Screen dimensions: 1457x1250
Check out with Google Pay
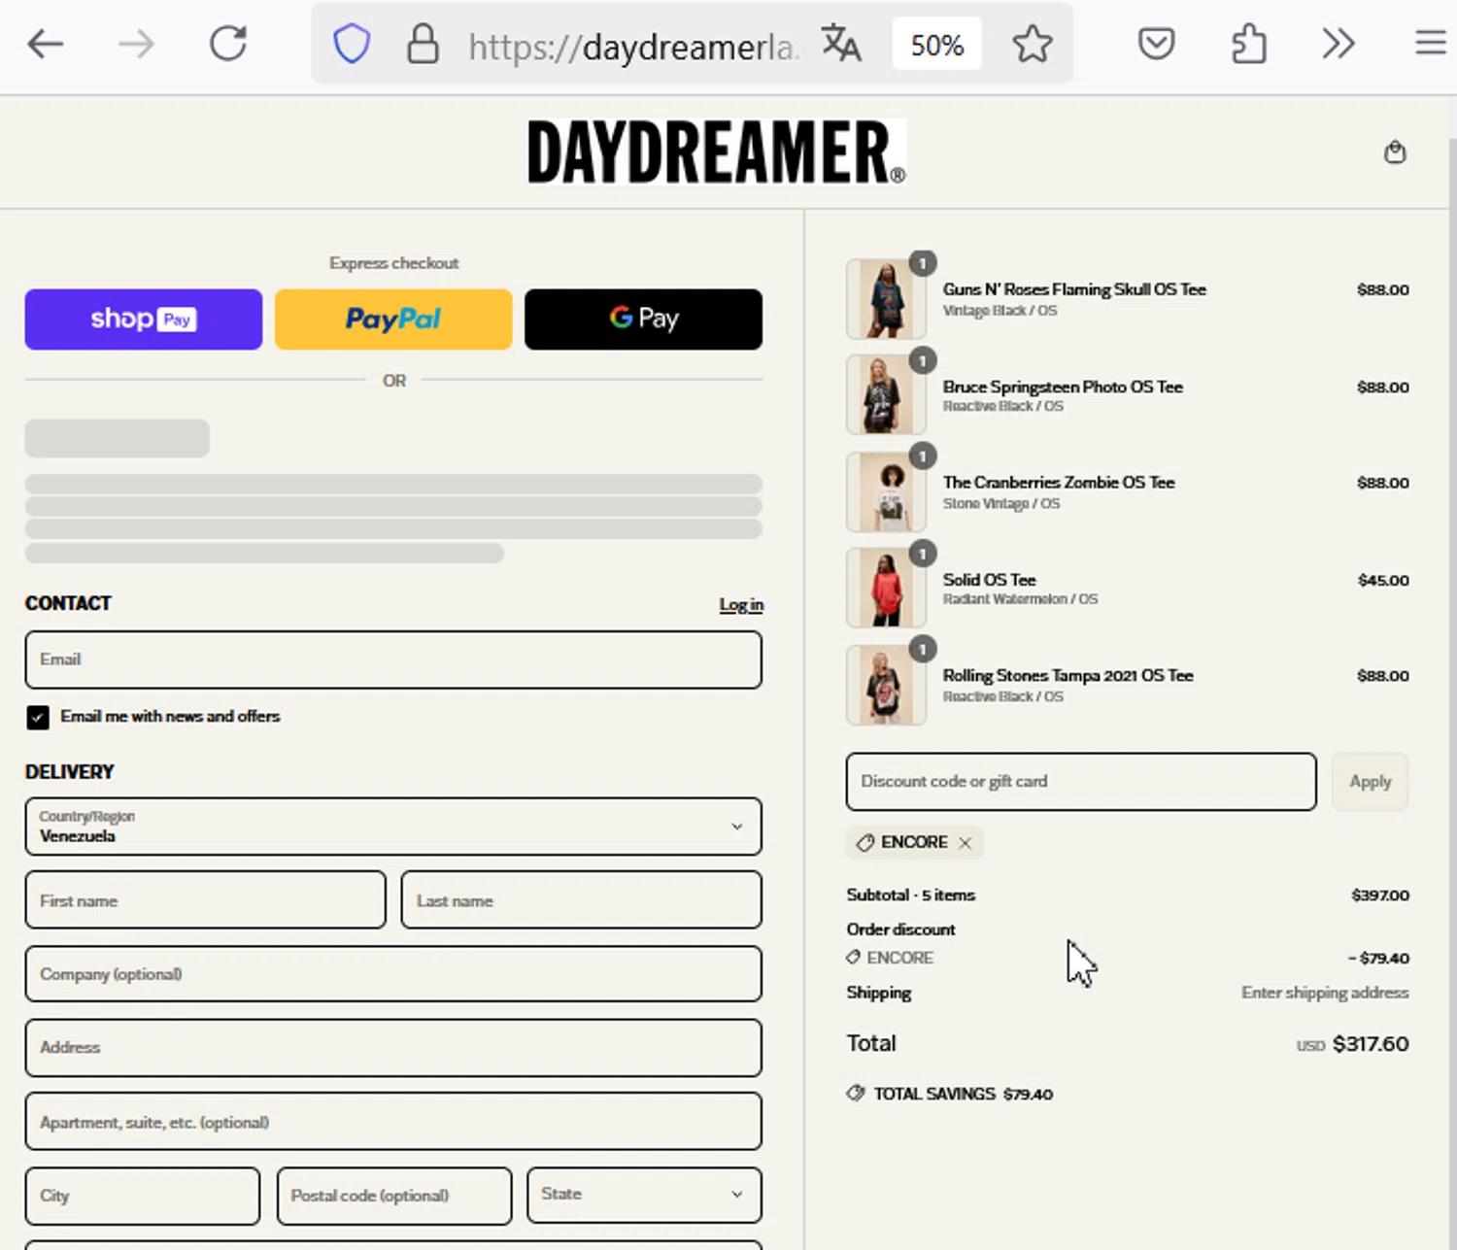[643, 319]
